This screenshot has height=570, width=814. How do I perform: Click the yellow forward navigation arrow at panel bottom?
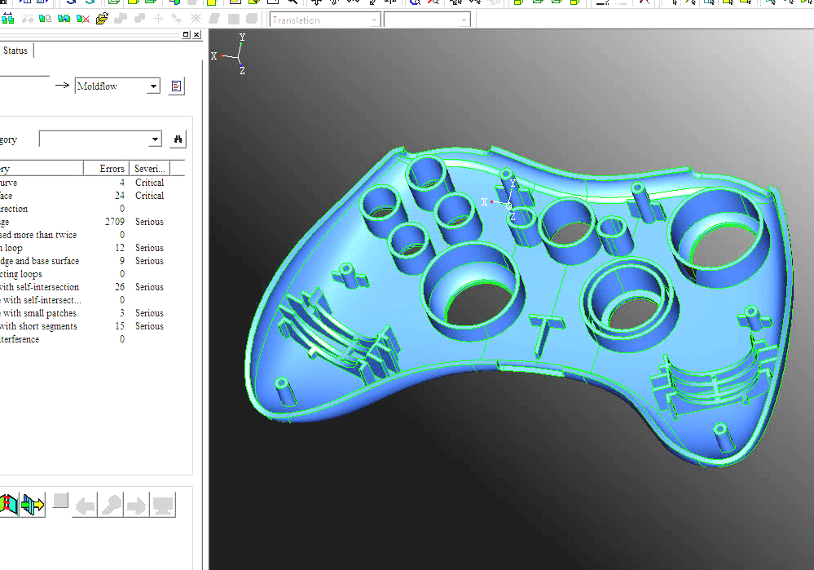click(x=33, y=504)
